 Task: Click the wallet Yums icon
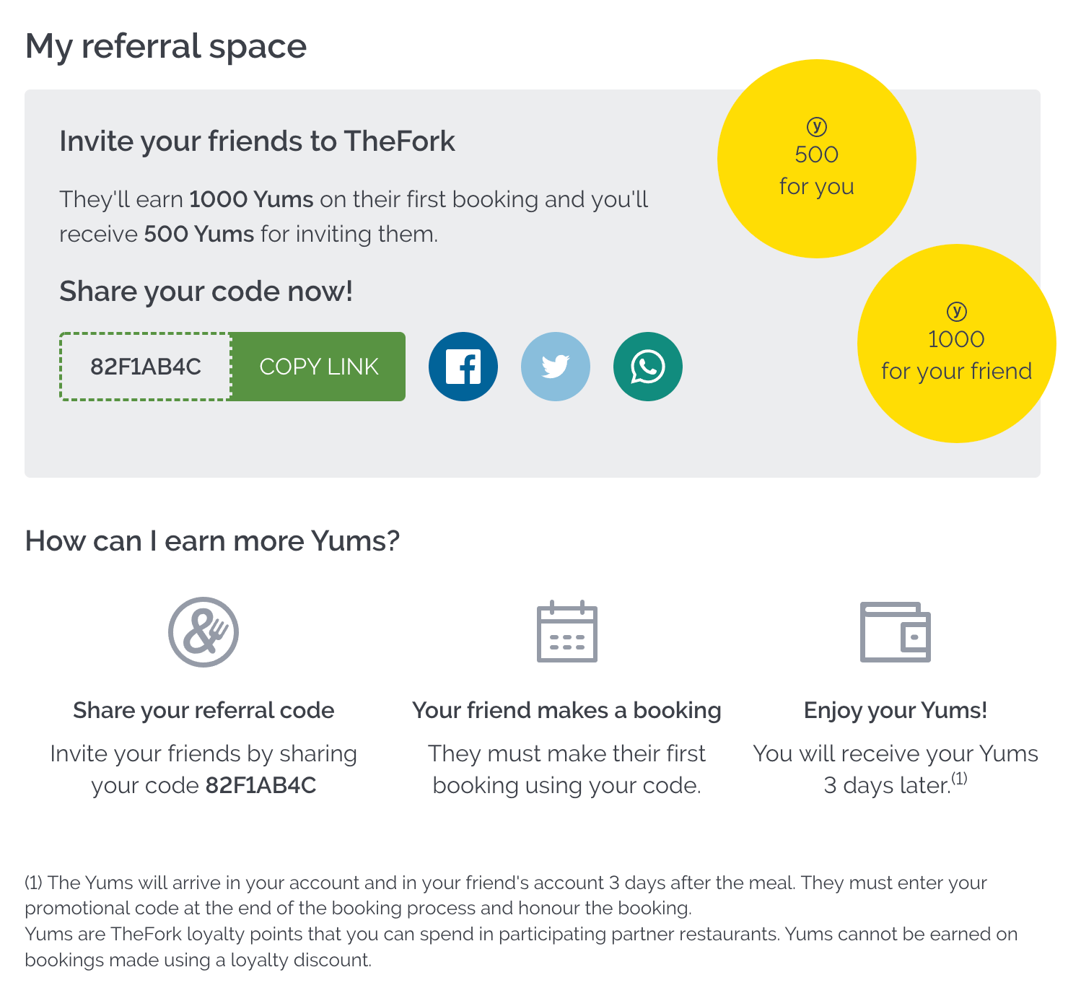[x=896, y=632]
